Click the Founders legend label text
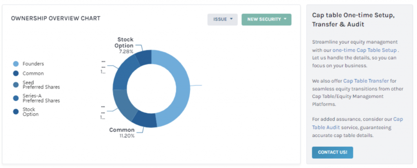 [33, 64]
